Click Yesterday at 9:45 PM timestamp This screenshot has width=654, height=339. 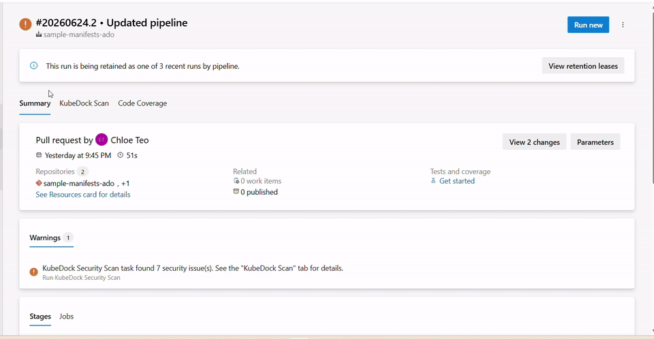[x=78, y=155]
